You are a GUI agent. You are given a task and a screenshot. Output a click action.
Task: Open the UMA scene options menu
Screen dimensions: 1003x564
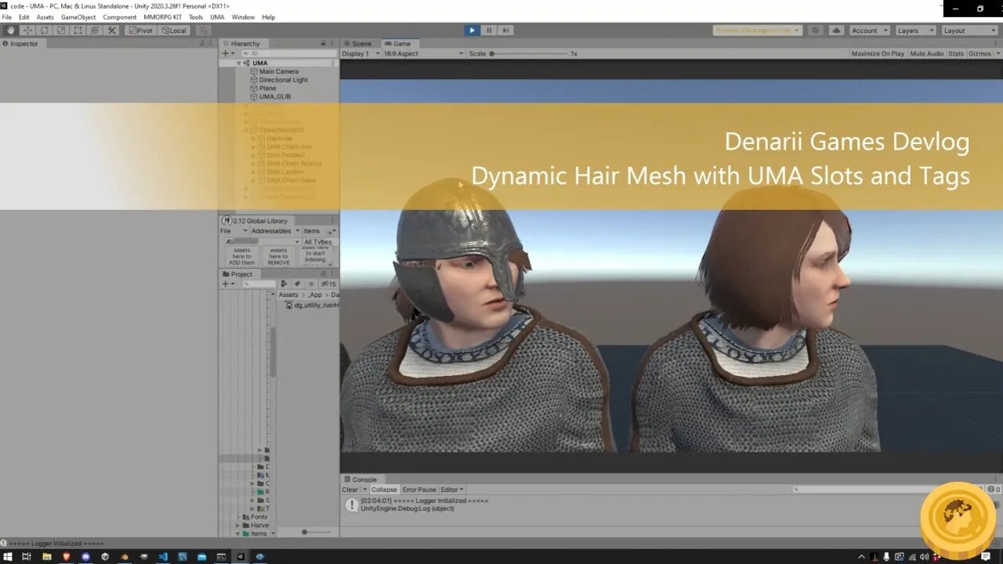(x=333, y=63)
